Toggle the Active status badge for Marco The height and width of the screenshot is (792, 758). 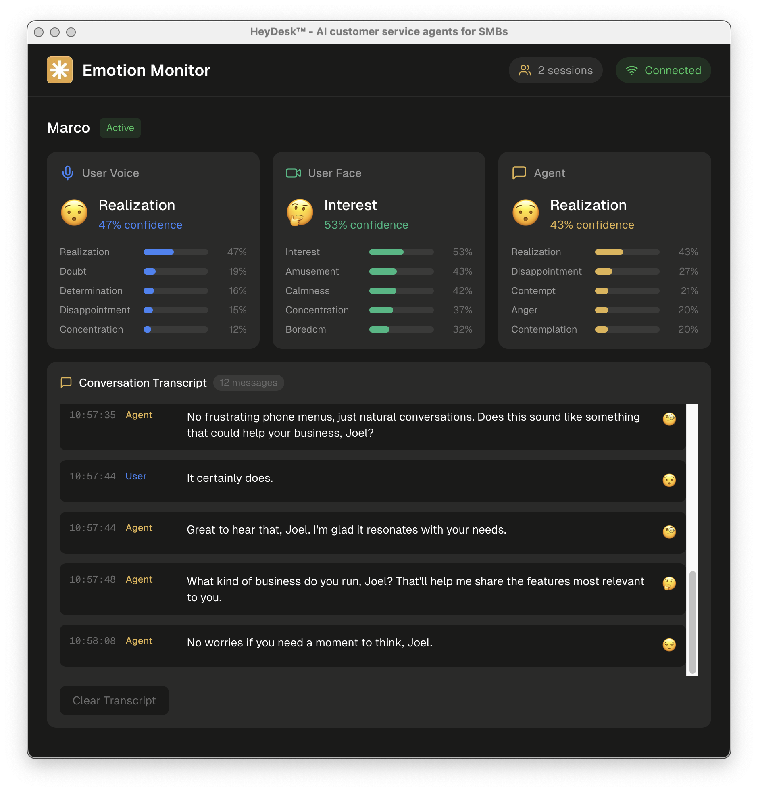point(120,128)
